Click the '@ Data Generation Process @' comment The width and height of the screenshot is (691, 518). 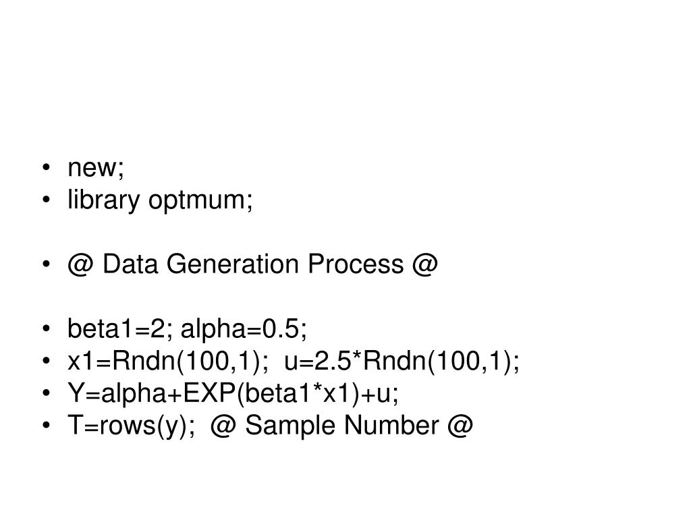(252, 264)
